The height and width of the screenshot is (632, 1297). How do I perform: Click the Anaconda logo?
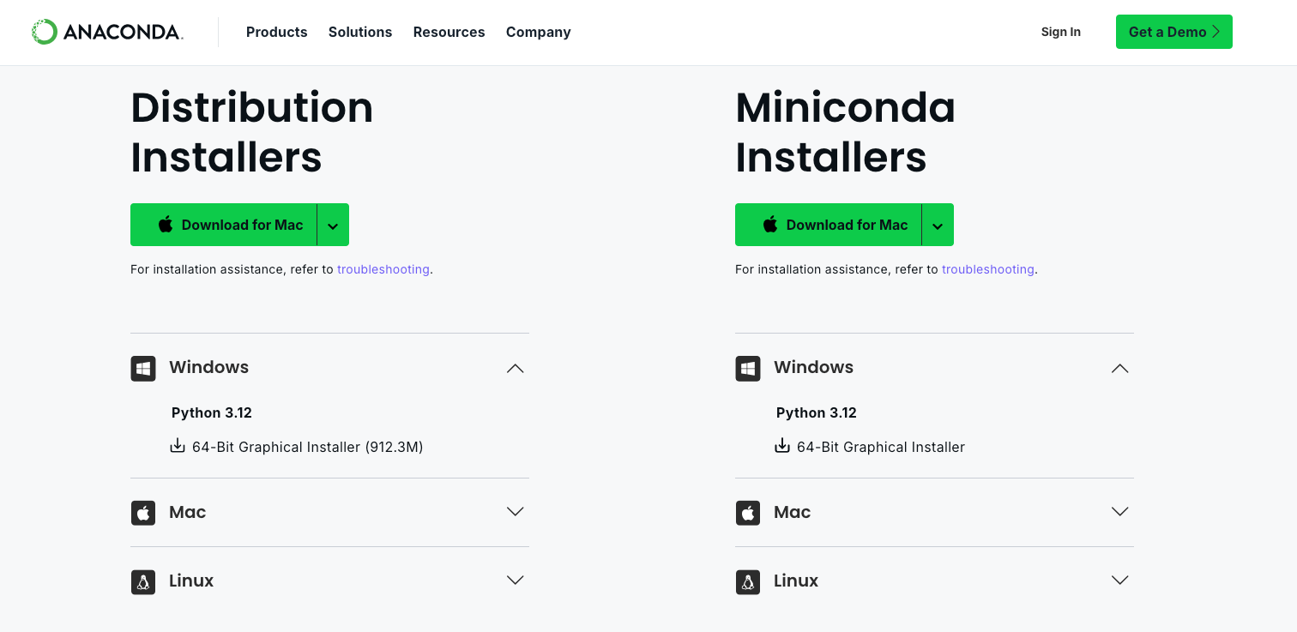(107, 32)
